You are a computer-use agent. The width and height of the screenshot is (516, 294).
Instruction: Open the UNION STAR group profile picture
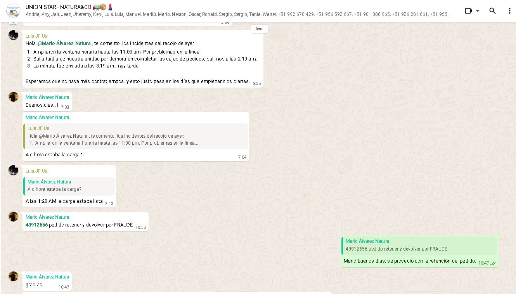[x=13, y=10]
